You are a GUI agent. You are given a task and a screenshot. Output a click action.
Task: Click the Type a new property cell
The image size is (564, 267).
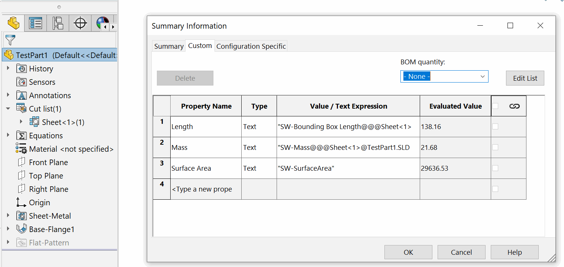coord(206,189)
